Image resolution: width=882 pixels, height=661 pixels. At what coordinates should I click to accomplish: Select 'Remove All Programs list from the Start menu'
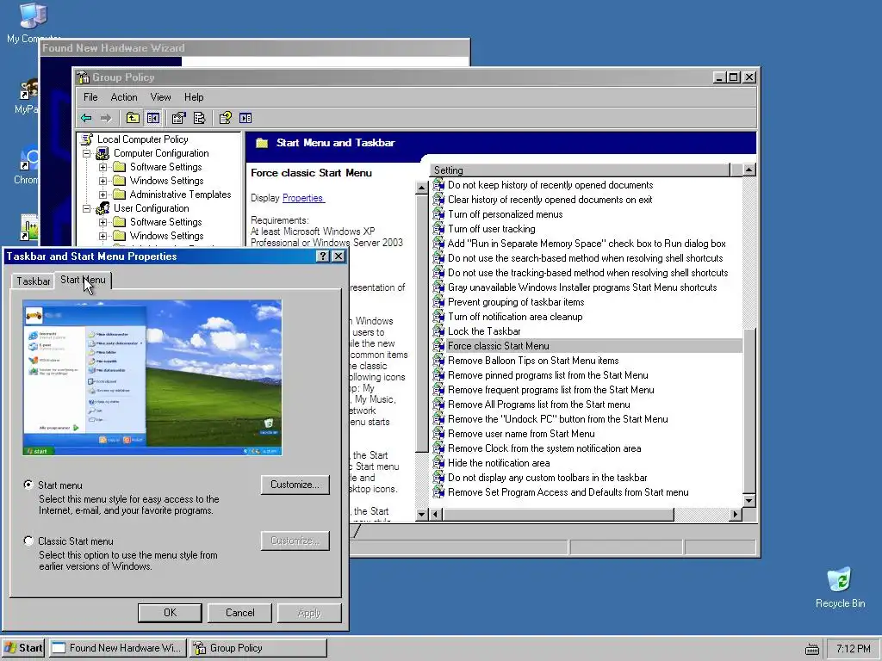point(539,405)
